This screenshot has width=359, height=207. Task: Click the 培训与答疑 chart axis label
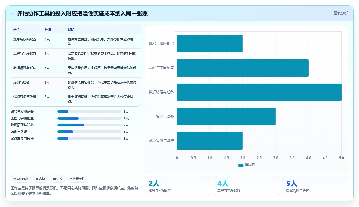pos(165,116)
